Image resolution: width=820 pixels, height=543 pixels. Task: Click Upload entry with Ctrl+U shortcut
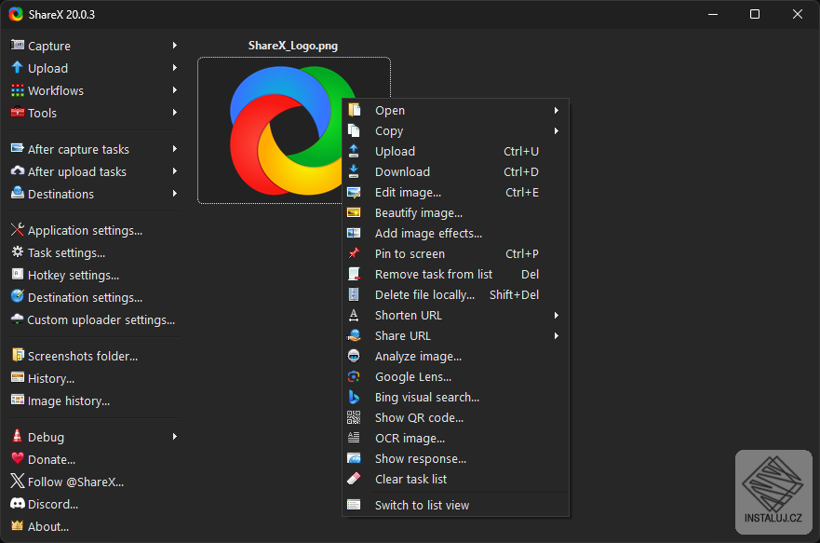coord(455,151)
